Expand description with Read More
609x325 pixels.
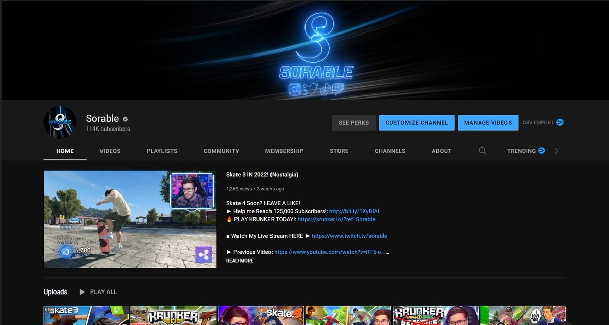pyautogui.click(x=240, y=261)
